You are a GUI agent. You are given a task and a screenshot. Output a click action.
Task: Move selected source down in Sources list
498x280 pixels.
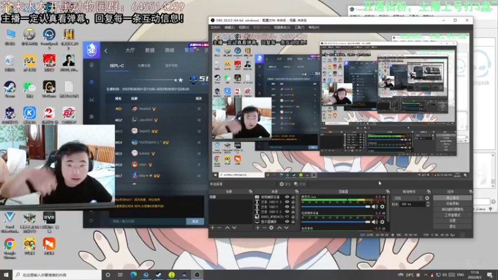(x=286, y=228)
